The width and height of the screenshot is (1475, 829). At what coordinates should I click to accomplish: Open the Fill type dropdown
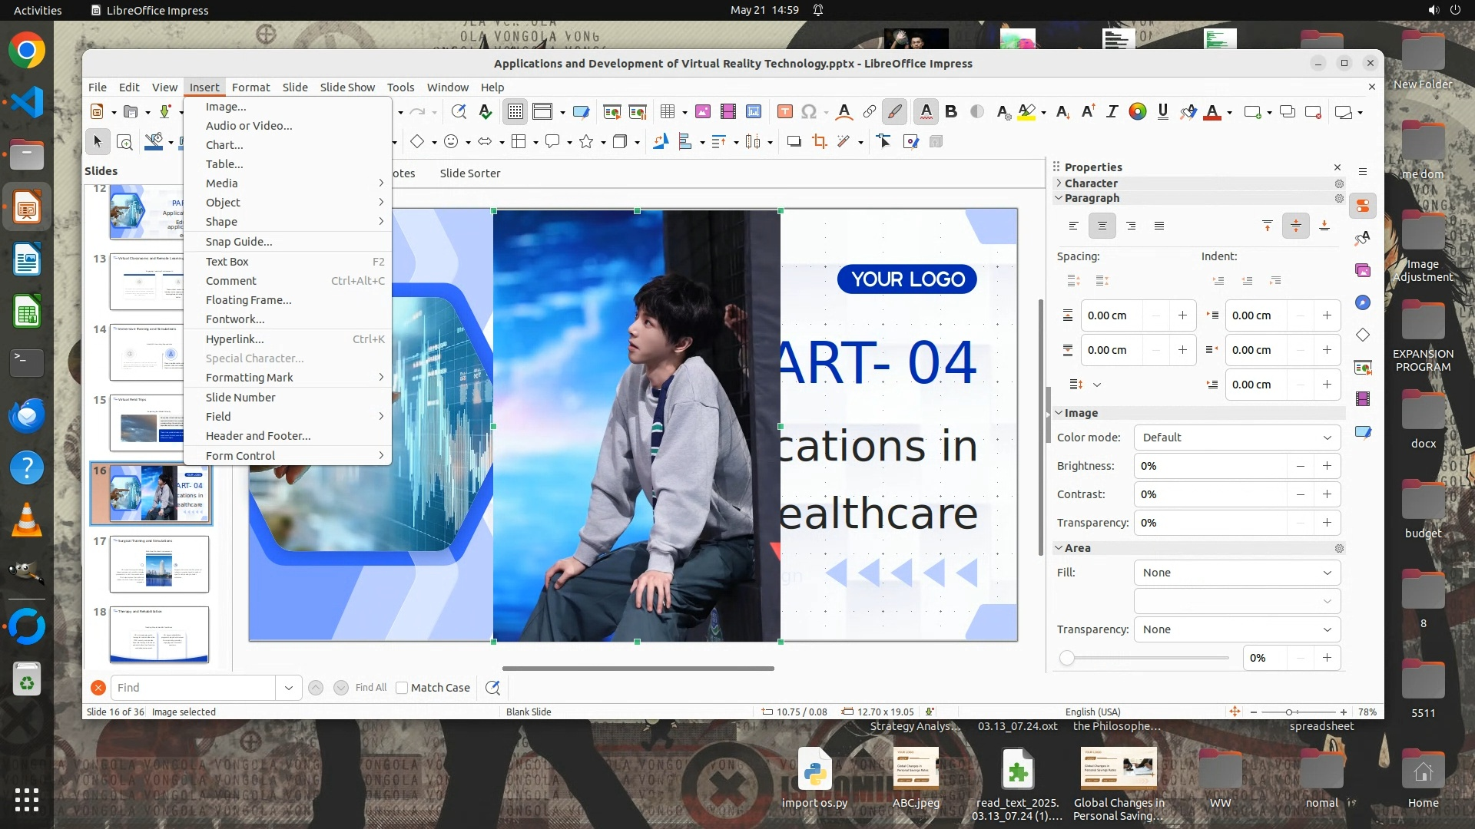(1237, 573)
